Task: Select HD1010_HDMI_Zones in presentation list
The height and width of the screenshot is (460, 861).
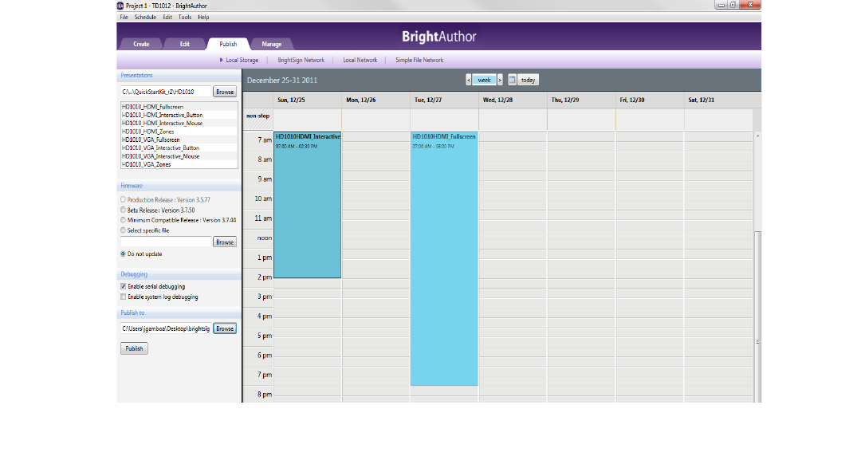Action: (x=179, y=132)
